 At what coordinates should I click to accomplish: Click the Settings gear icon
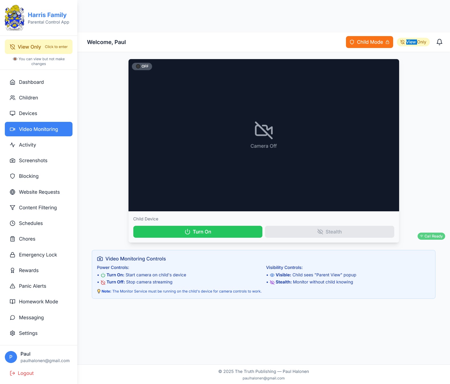click(x=13, y=333)
